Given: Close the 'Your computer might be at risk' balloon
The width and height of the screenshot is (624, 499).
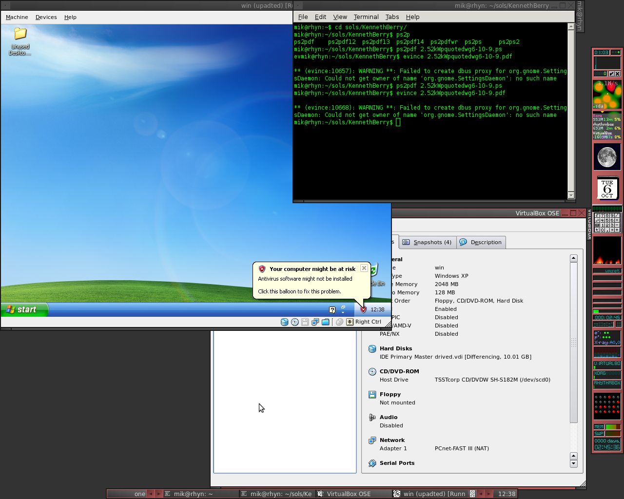Looking at the screenshot, I should 364,268.
